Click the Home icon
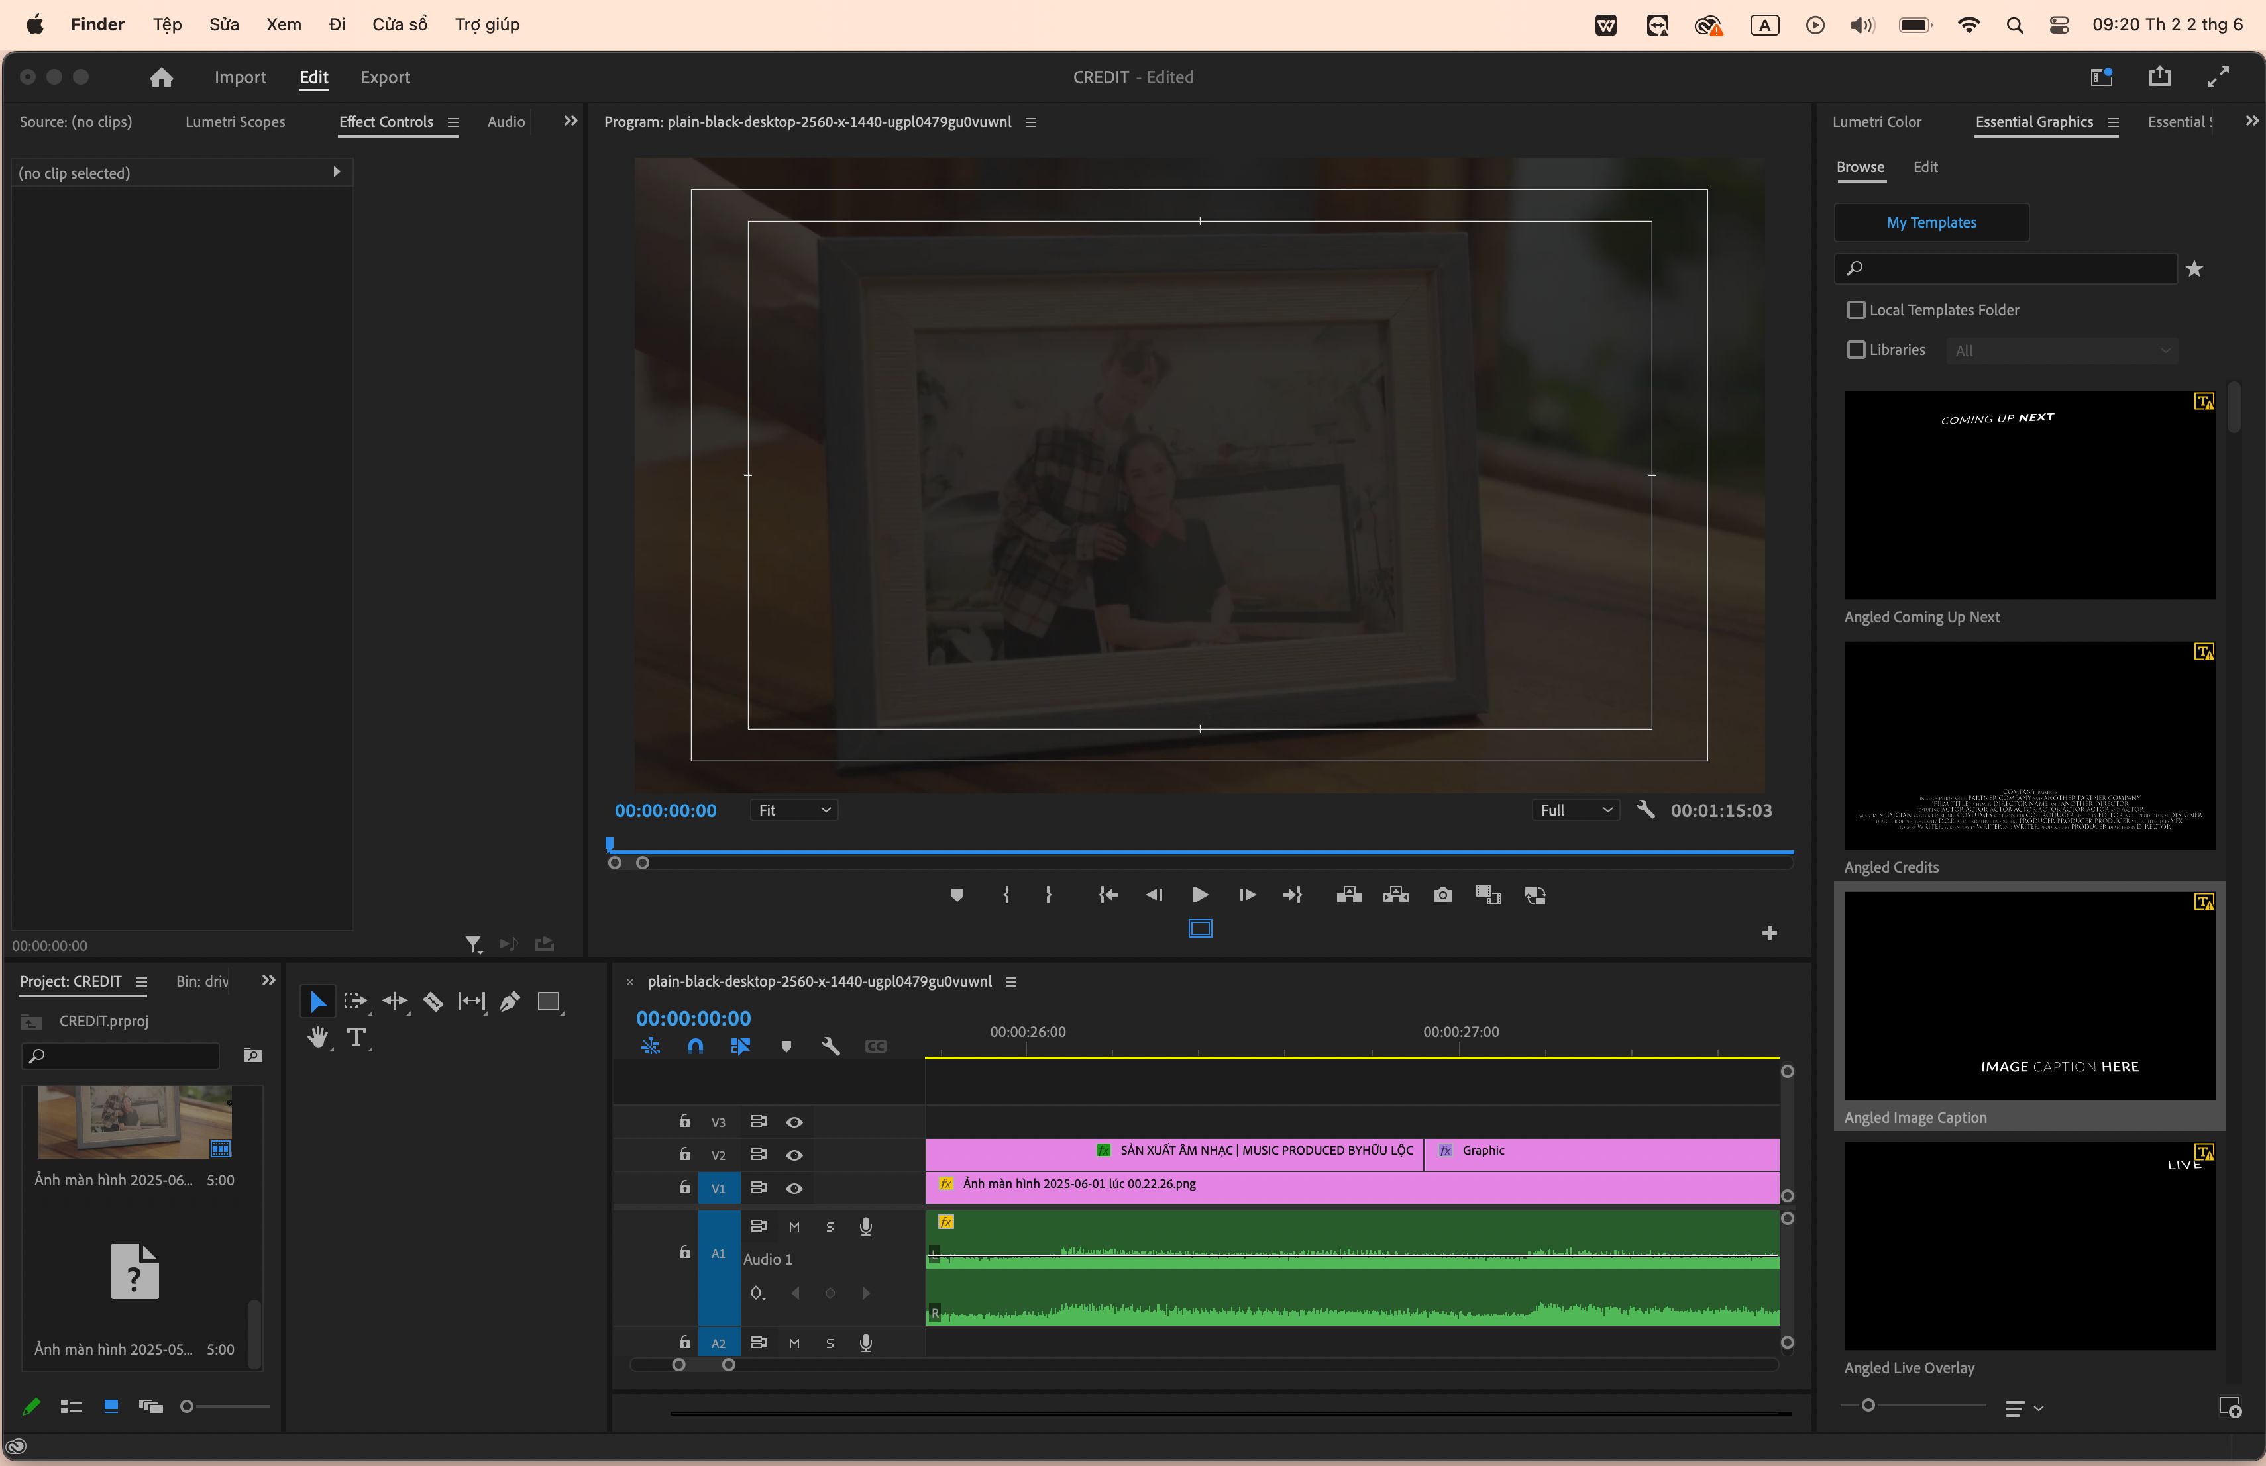Image resolution: width=2266 pixels, height=1466 pixels. pyautogui.click(x=162, y=77)
